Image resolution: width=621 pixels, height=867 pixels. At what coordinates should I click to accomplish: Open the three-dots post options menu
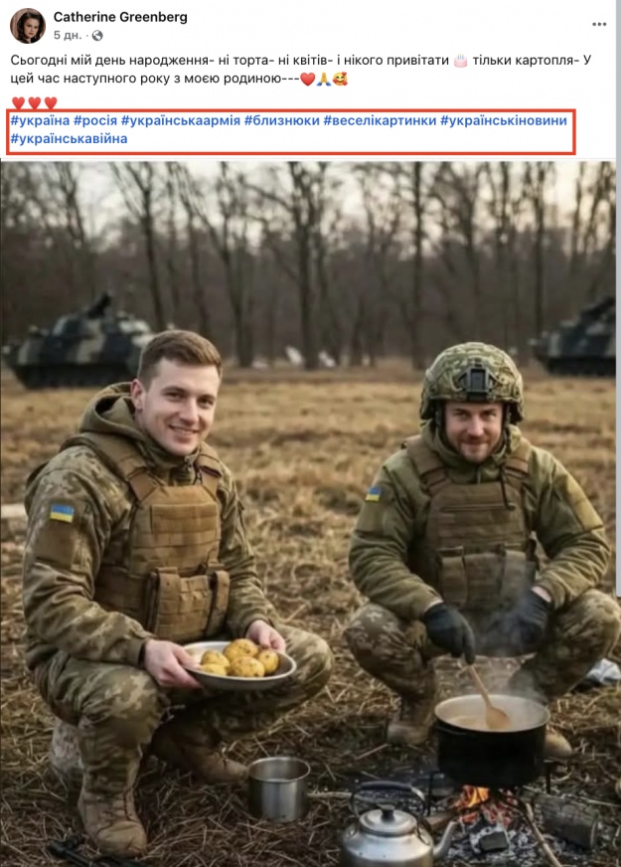599,24
